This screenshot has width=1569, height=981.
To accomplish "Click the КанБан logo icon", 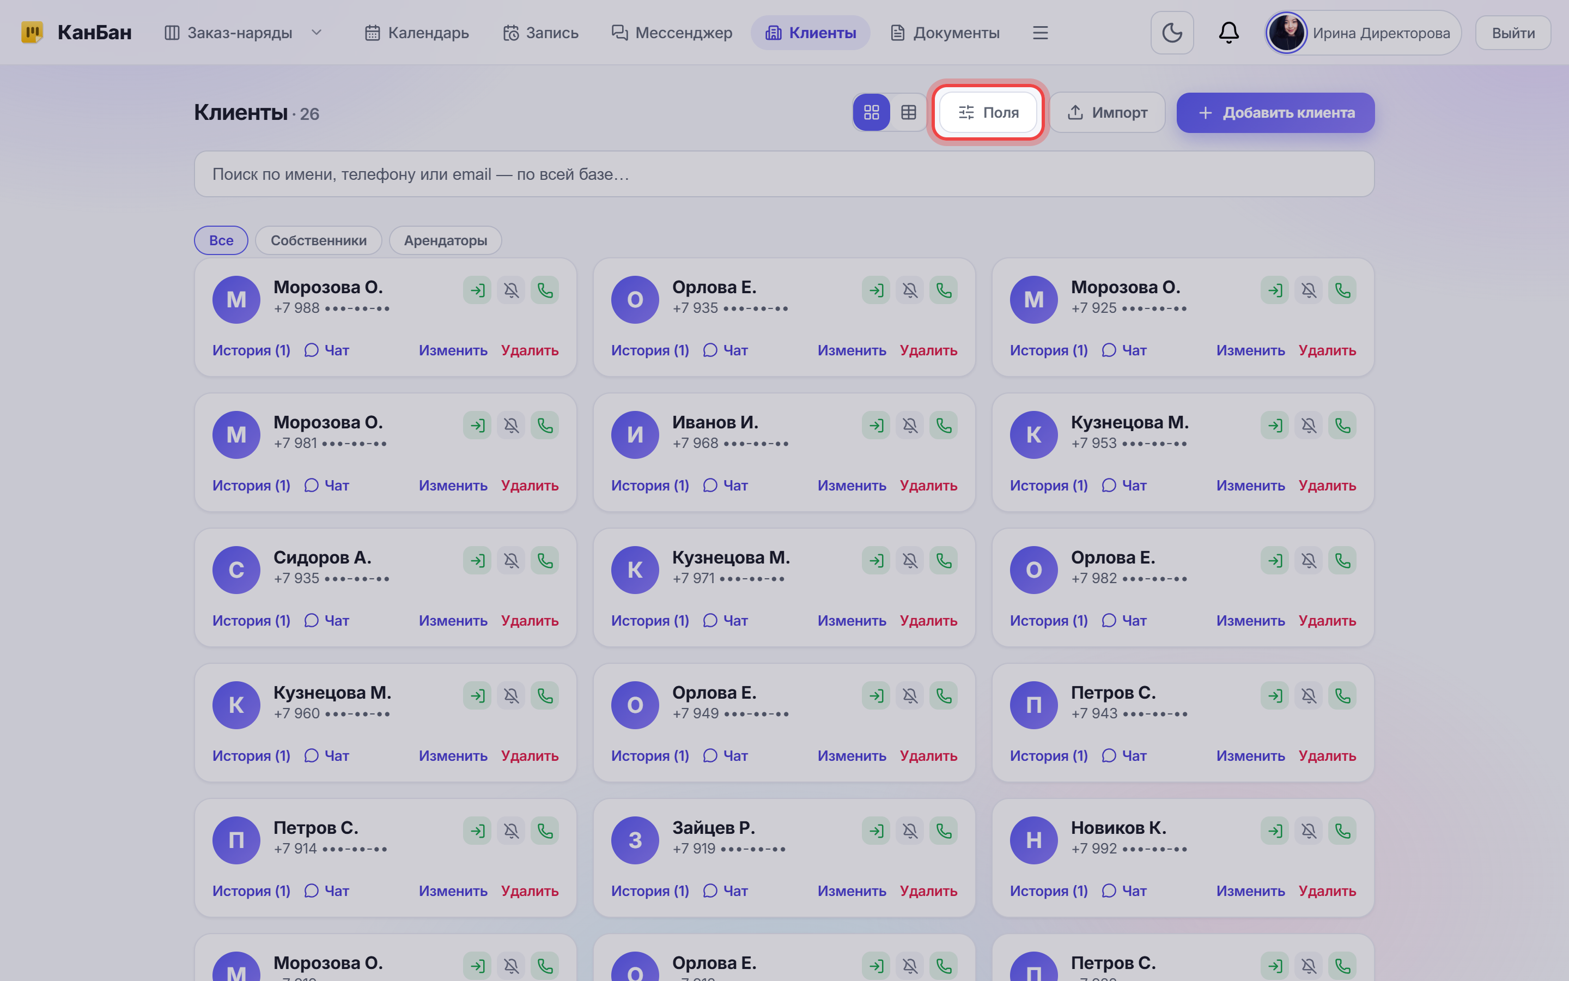I will tap(32, 33).
